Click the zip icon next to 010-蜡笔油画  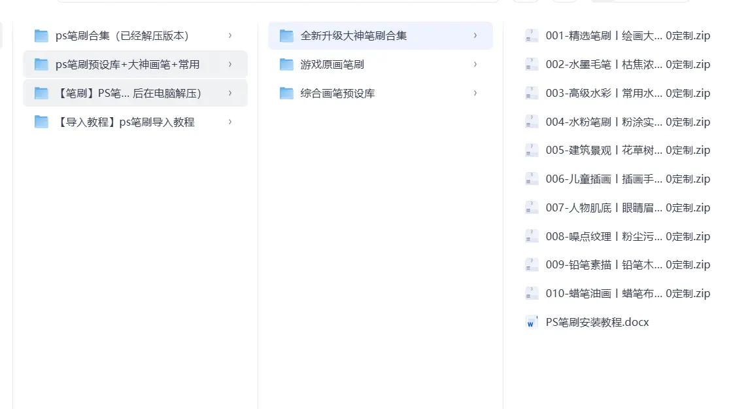[531, 293]
